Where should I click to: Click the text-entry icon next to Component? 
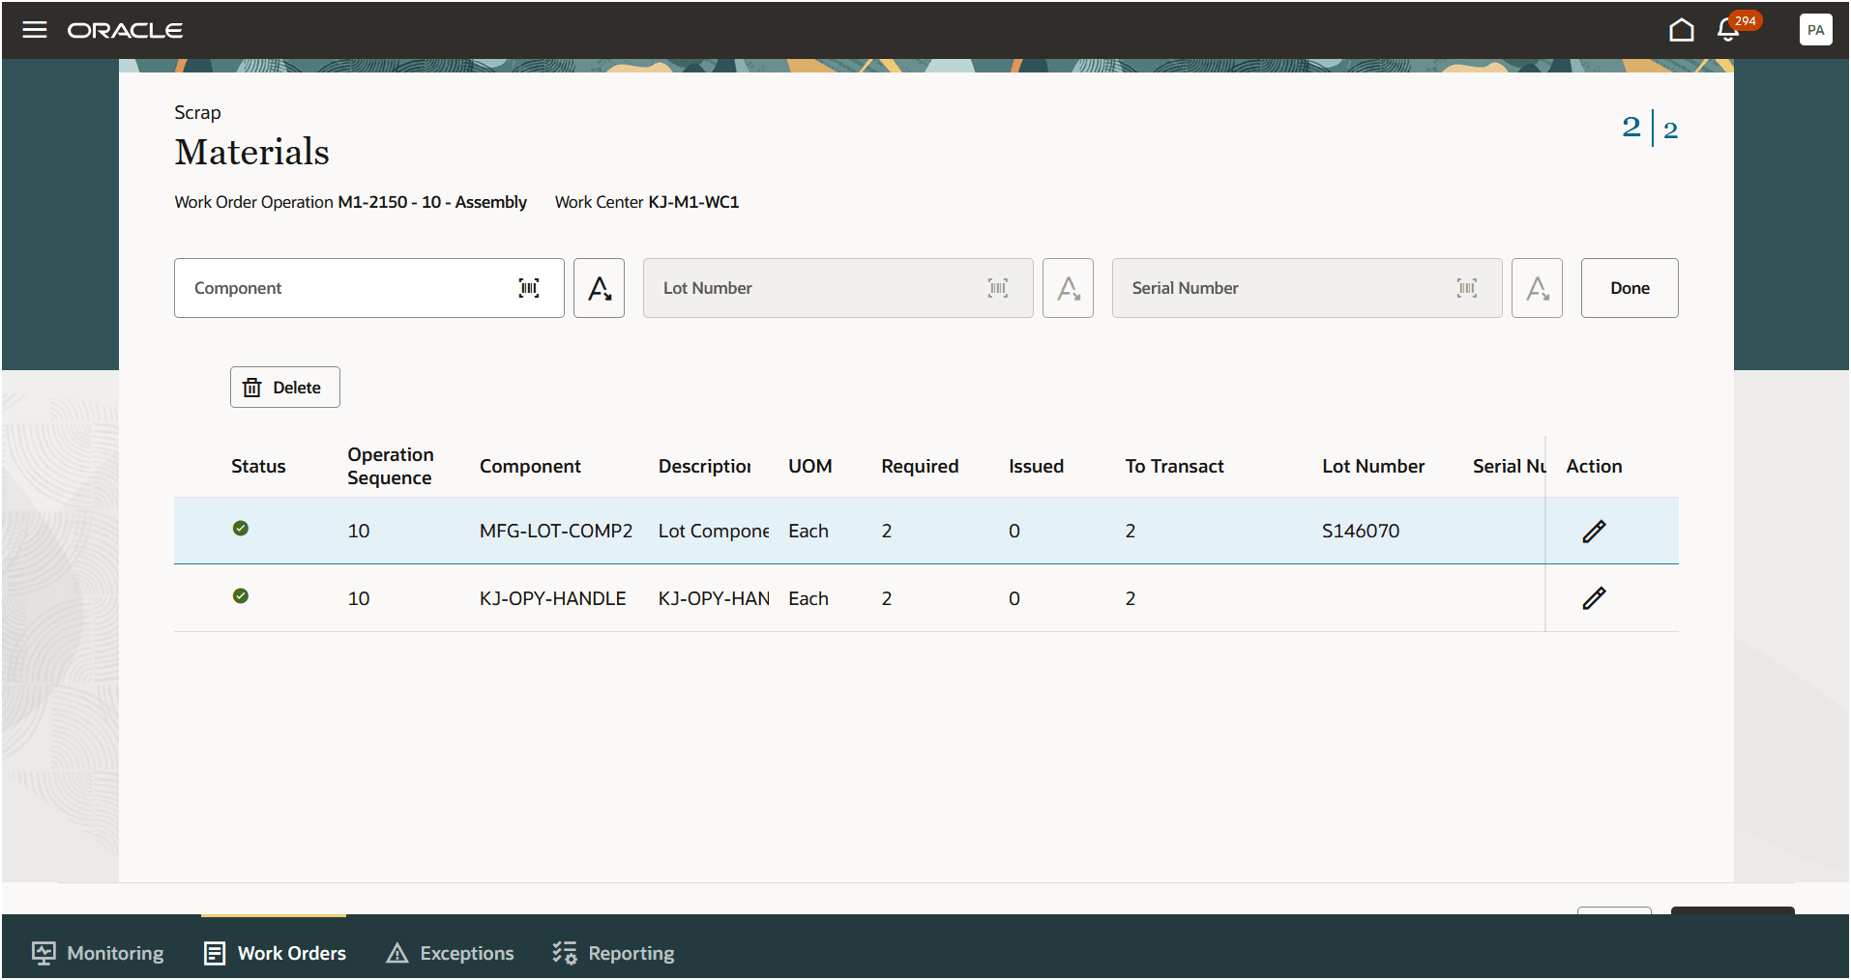(x=599, y=288)
